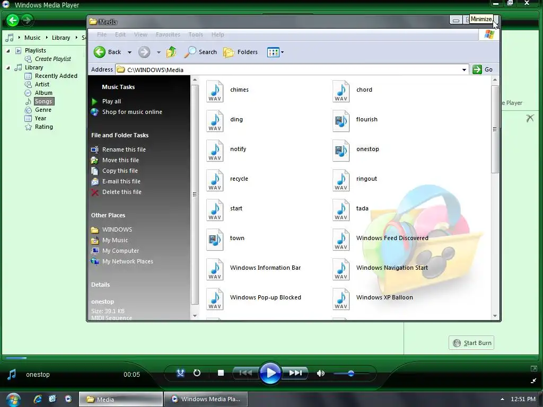The height and width of the screenshot is (407, 543).
Task: Click the Start Burn button
Action: 471,343
